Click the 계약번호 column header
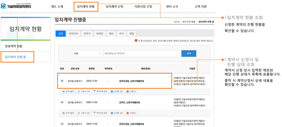Image resolution: width=282 pixels, height=127 pixels. [109, 69]
